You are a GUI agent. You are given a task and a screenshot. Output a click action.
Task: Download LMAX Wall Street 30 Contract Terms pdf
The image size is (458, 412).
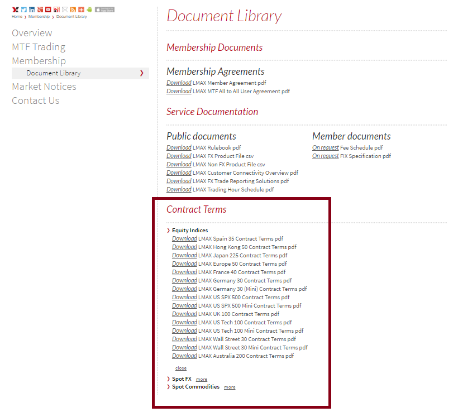click(184, 339)
